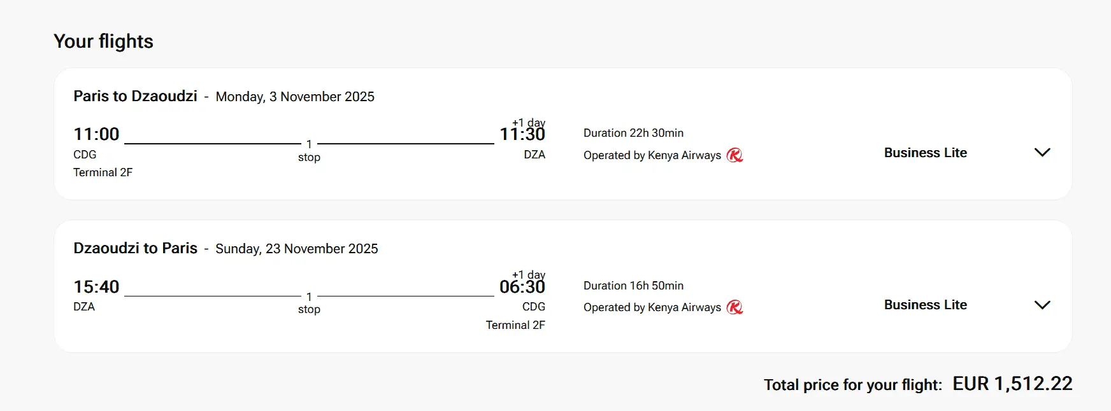
Task: Click the Monday, 3 November 2025 date
Action: click(295, 97)
